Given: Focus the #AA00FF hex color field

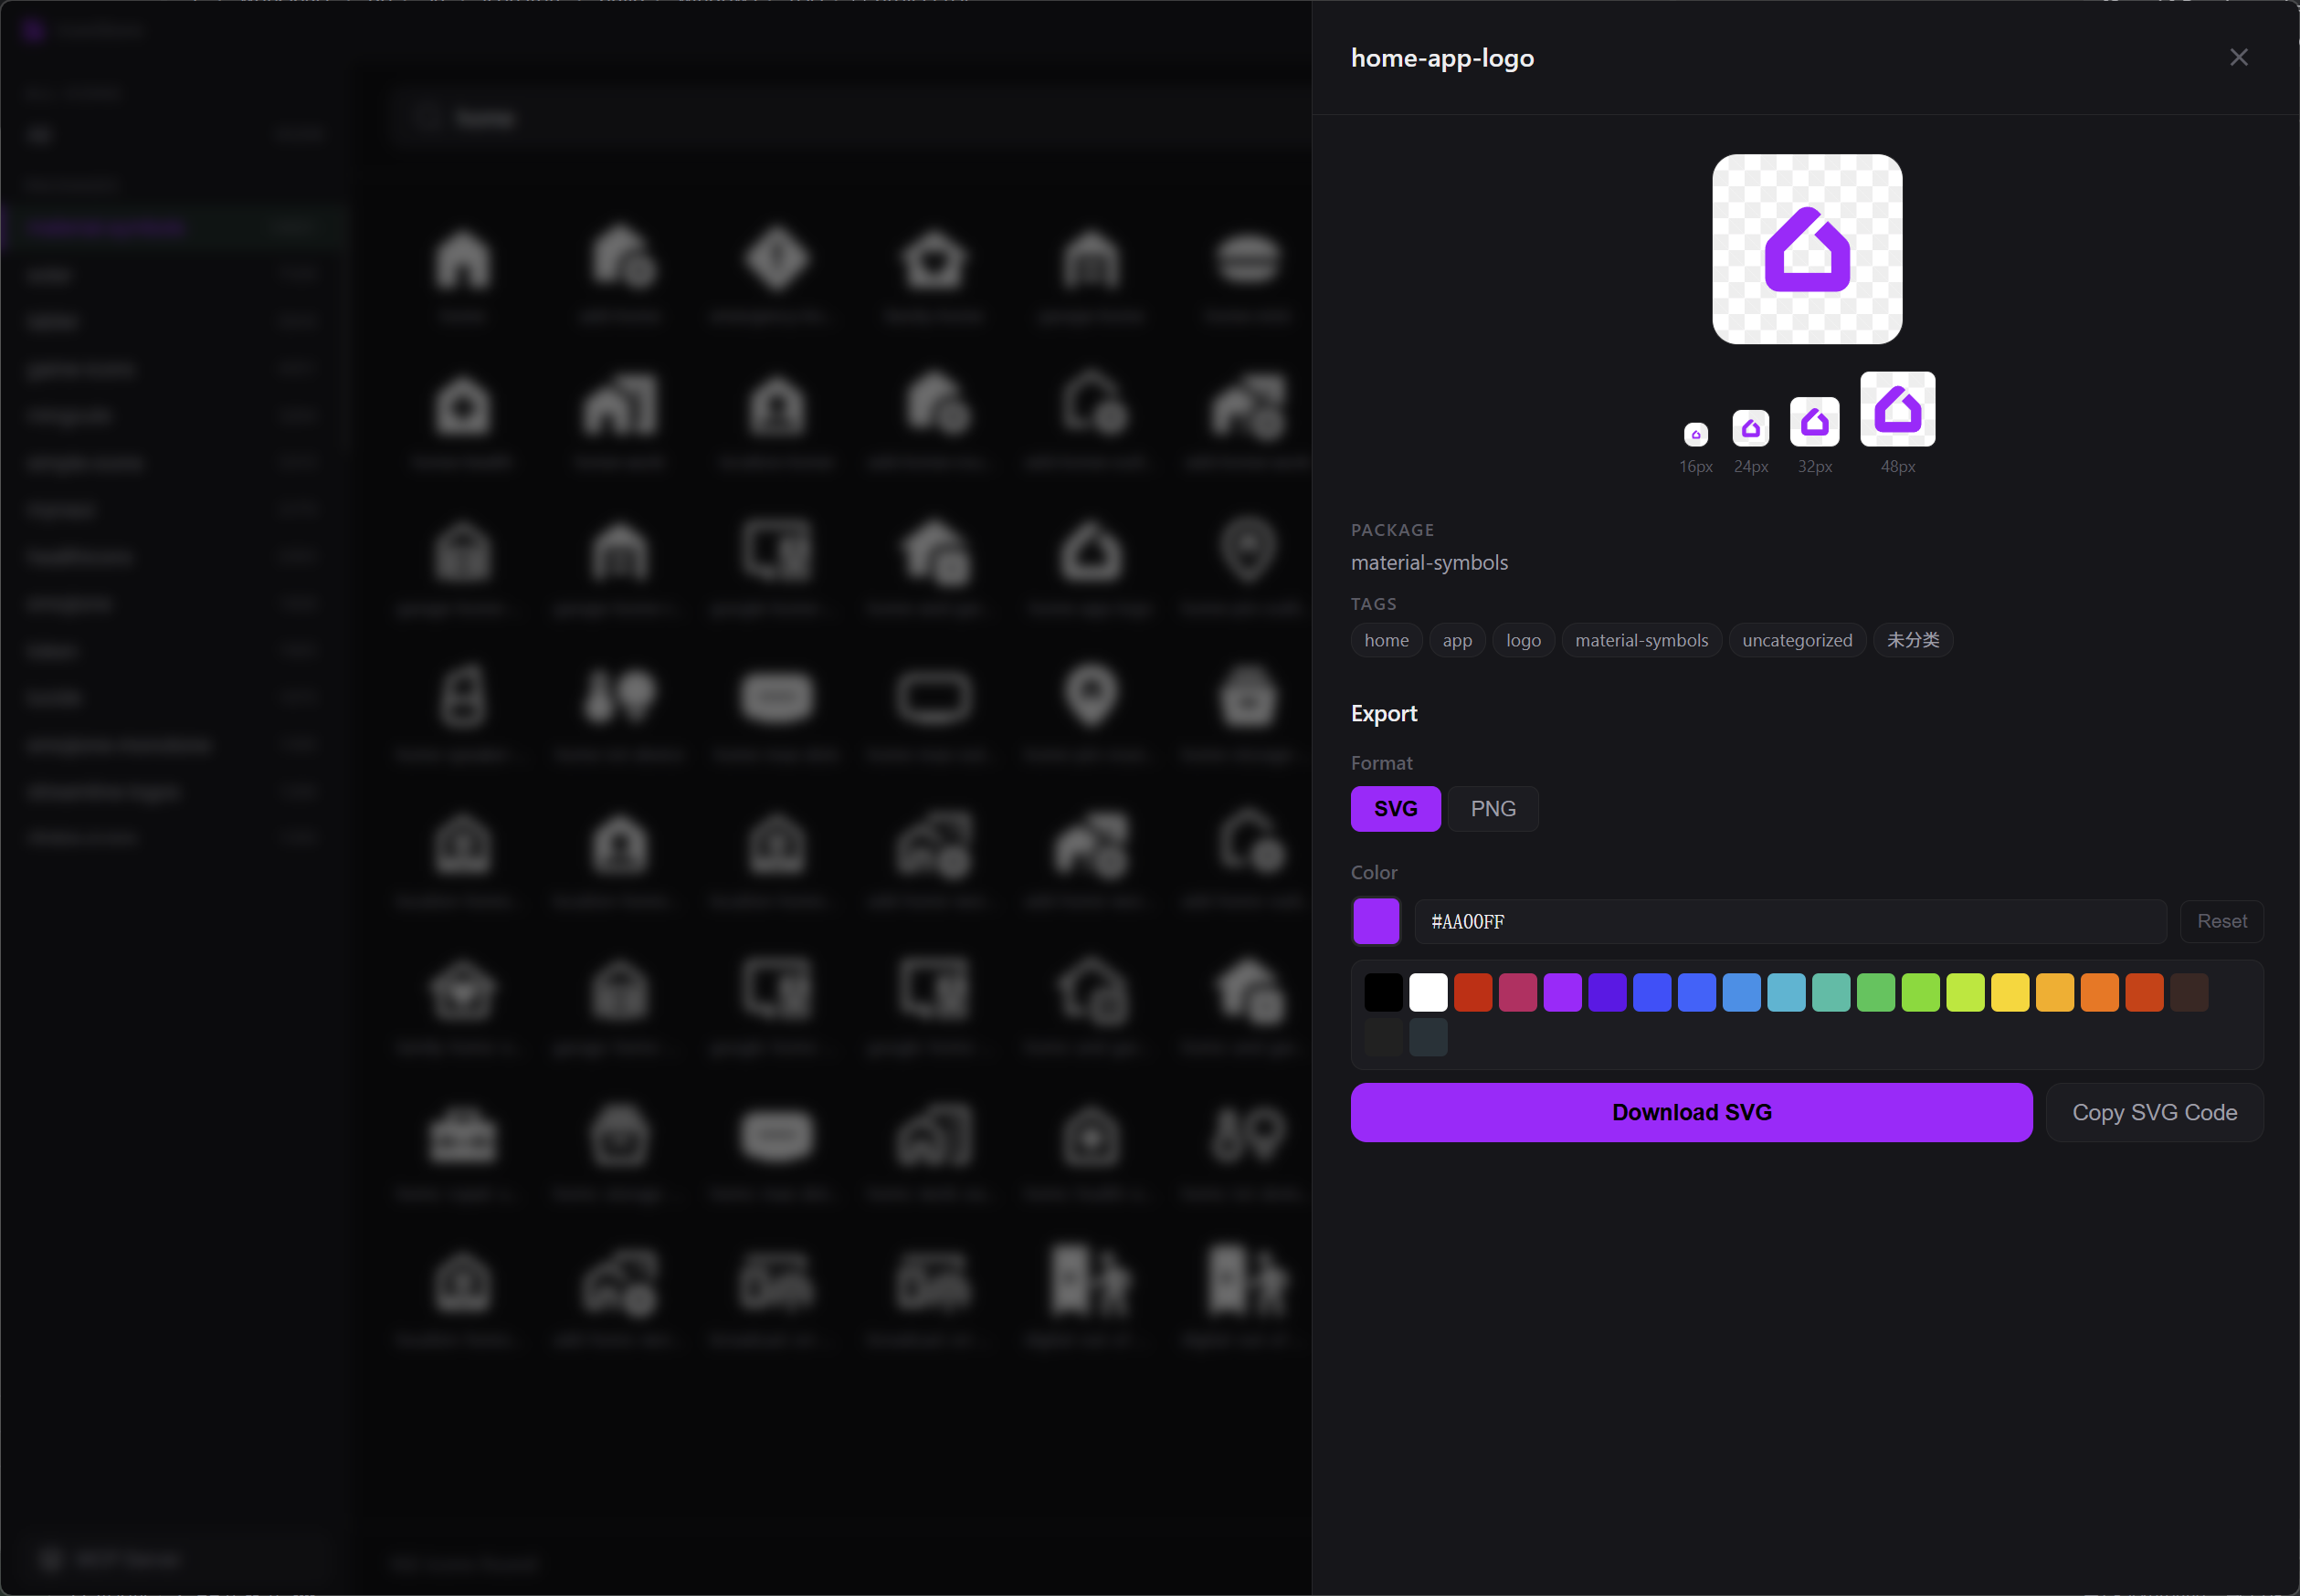Looking at the screenshot, I should point(1789,921).
